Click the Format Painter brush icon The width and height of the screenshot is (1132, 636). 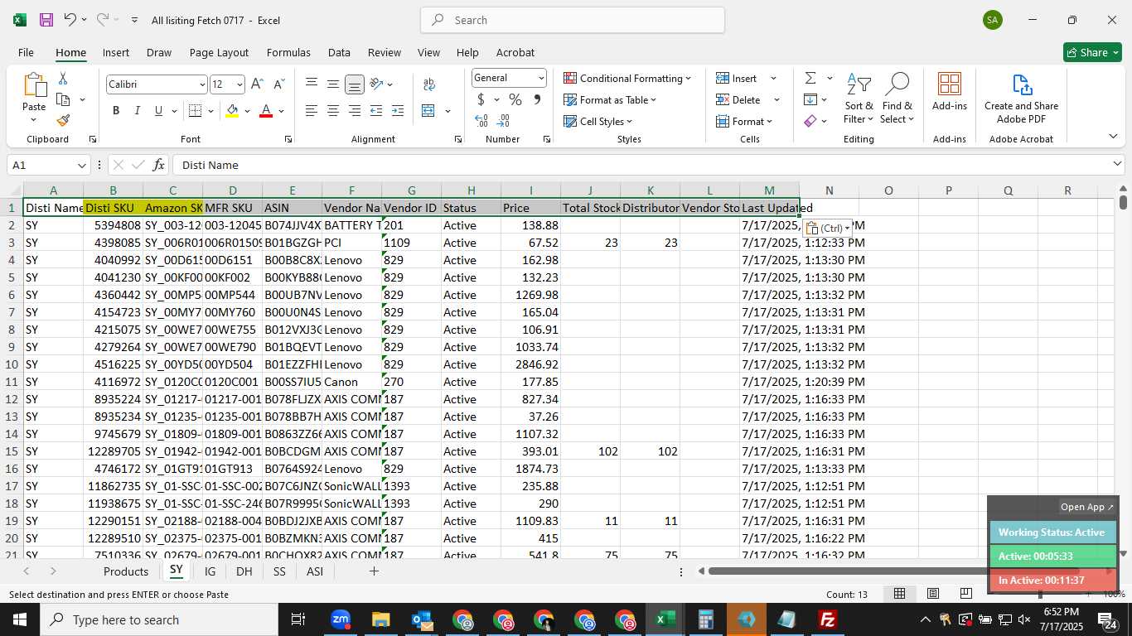[x=63, y=120]
